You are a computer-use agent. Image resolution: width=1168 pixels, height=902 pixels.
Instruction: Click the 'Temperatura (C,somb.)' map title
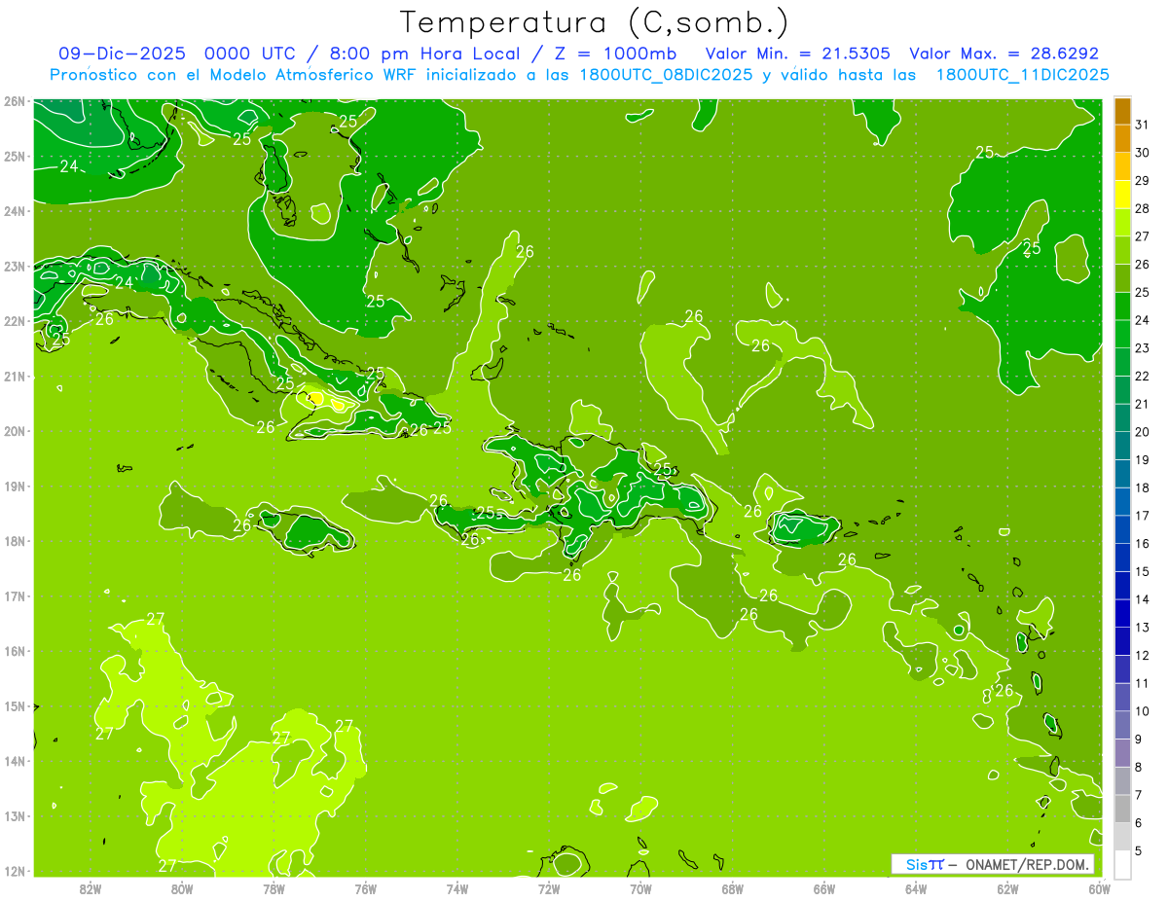coord(595,23)
